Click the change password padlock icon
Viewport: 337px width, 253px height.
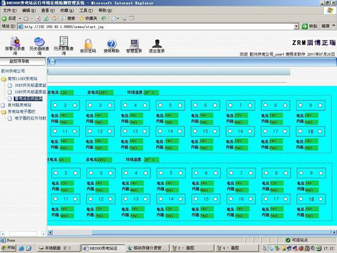tap(88, 44)
